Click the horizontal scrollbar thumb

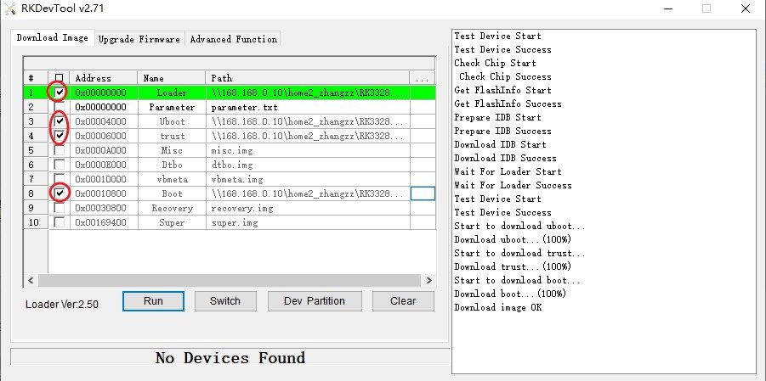[230, 281]
